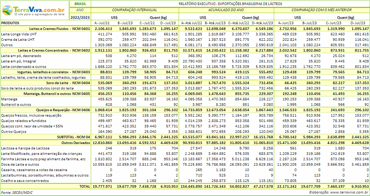Click COMPARAÇÃO COM O MÊS ANTERIOR header
Screen dimensions: 370x196
pyautogui.click(x=322, y=10)
